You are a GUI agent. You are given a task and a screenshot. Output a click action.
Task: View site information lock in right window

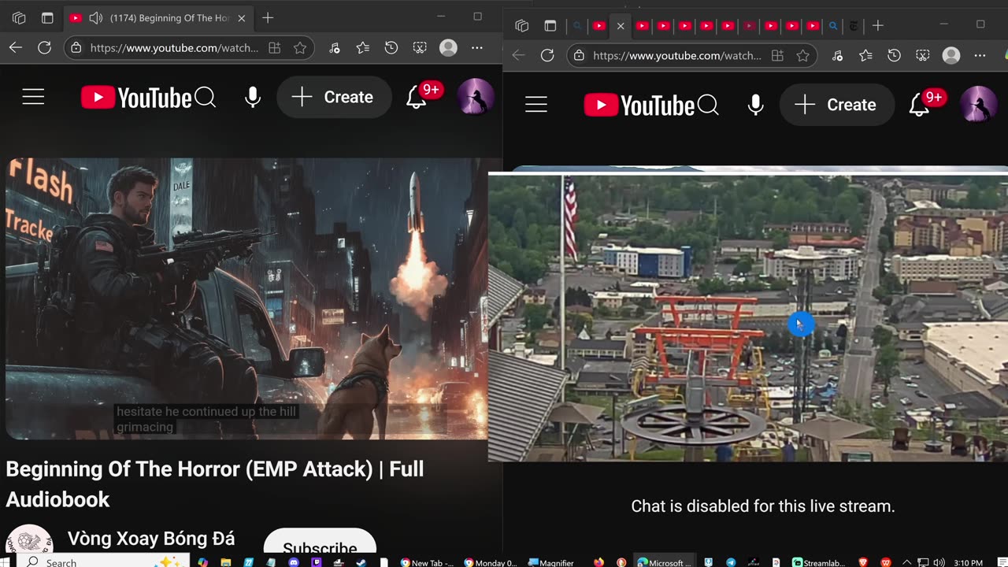pos(579,55)
